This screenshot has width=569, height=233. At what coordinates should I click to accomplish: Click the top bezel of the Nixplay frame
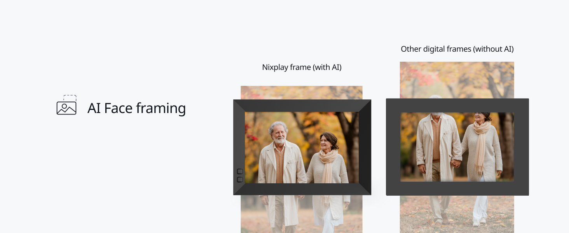tap(302, 106)
